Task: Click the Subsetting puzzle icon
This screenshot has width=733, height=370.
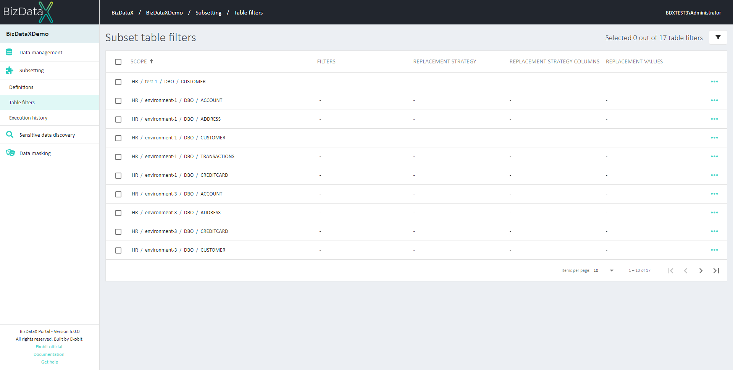Action: [10, 70]
